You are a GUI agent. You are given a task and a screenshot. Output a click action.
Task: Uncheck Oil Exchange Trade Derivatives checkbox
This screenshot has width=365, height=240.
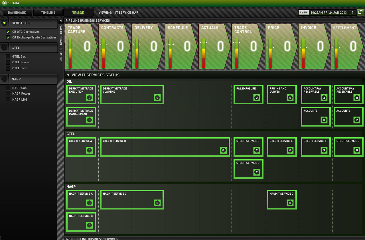[x=8, y=38]
